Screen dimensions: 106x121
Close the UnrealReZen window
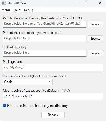pyautogui.click(x=100, y=3)
